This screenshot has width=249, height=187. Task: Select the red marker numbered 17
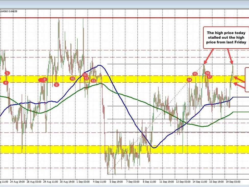(x=209, y=76)
